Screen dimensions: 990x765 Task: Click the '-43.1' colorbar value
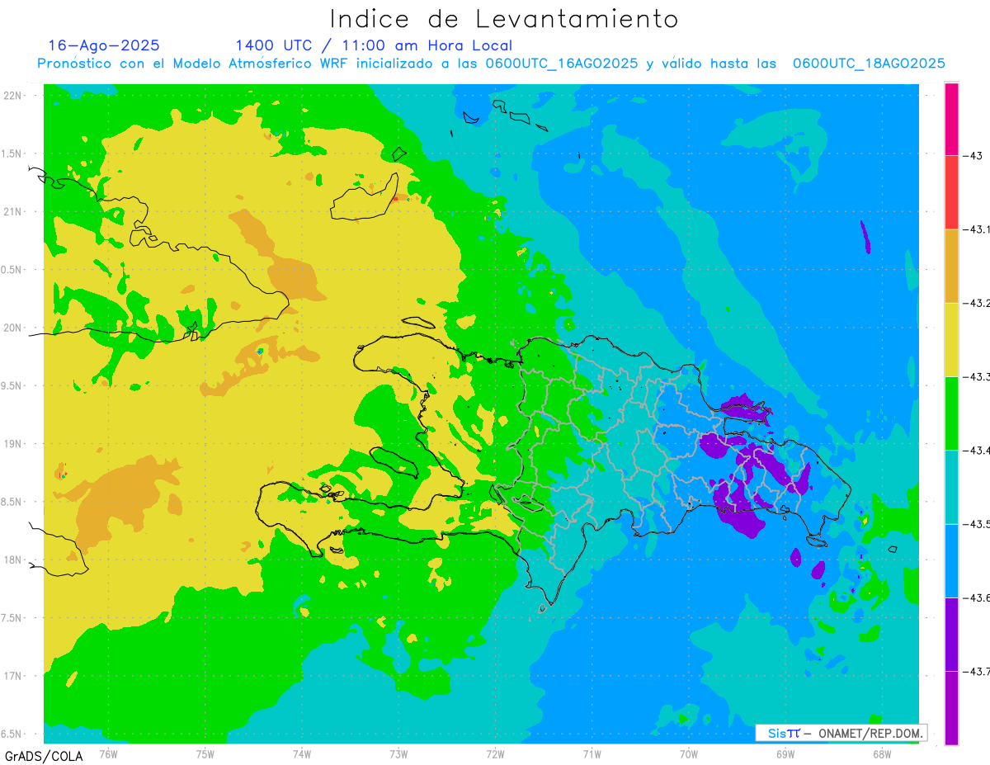pyautogui.click(x=977, y=229)
